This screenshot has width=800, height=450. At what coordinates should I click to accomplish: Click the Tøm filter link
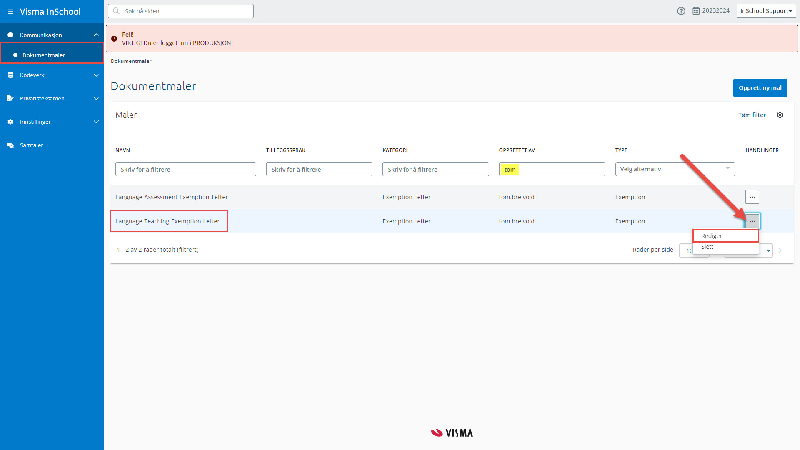click(752, 115)
